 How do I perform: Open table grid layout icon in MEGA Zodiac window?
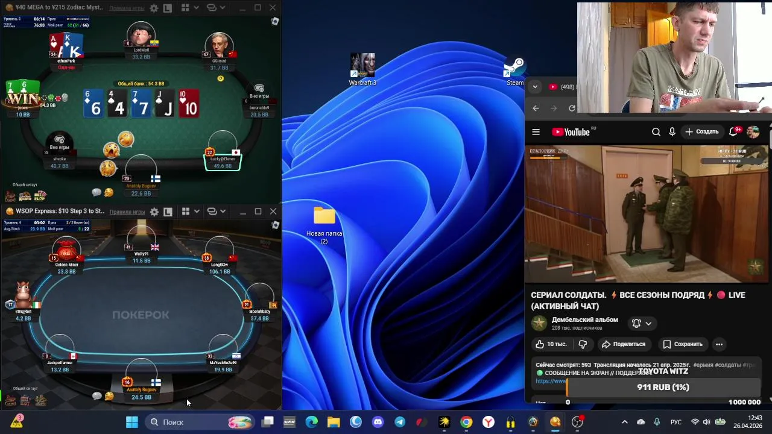(186, 8)
